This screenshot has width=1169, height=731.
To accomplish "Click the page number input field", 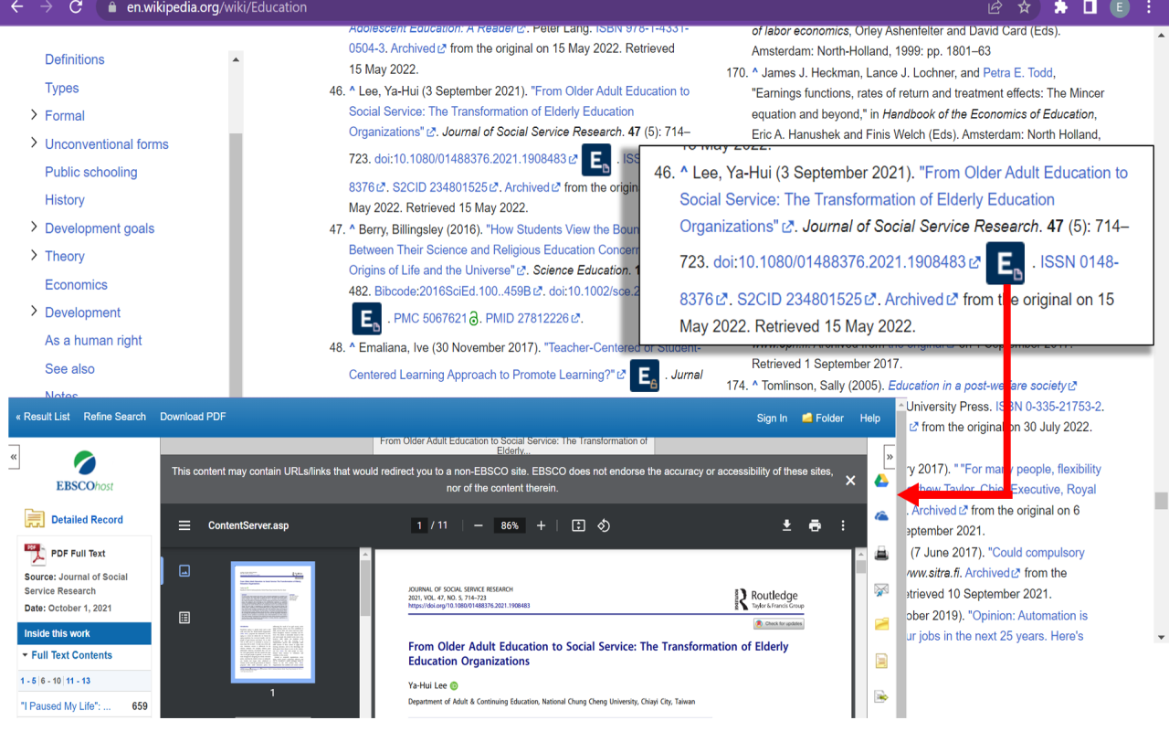I will [418, 525].
